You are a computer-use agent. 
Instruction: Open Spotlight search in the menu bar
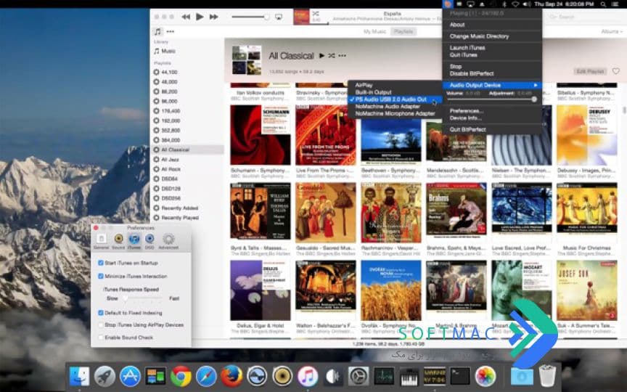603,4
